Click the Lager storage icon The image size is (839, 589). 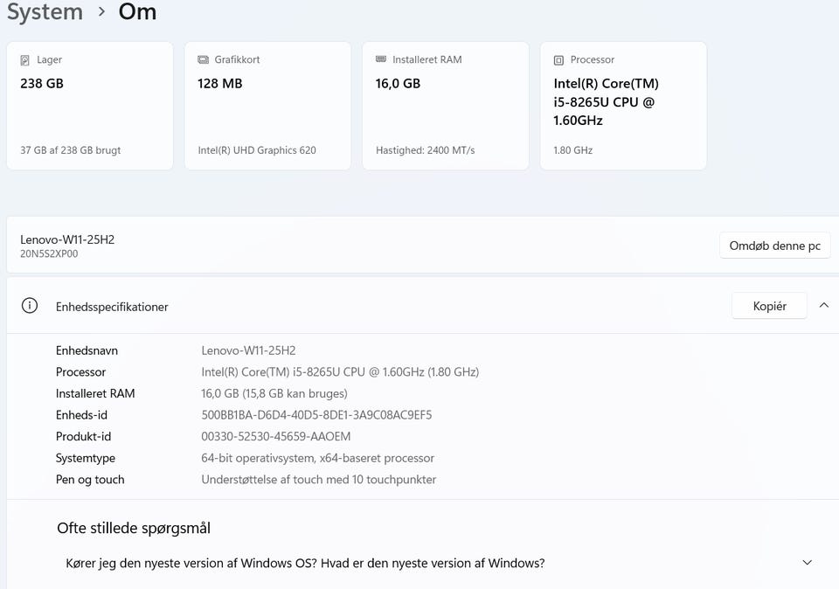point(25,60)
